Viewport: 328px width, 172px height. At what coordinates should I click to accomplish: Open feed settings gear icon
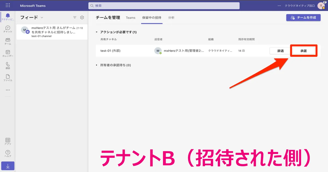(x=82, y=17)
